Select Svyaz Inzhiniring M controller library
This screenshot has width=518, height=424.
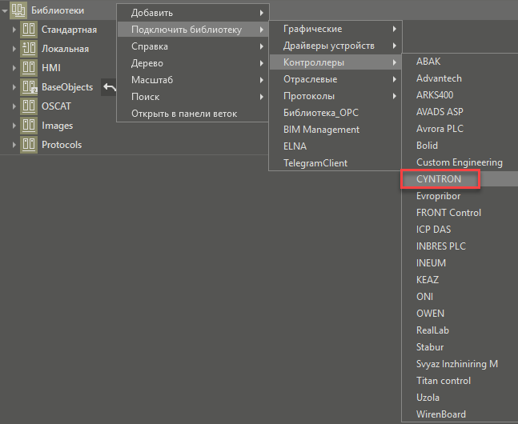460,364
